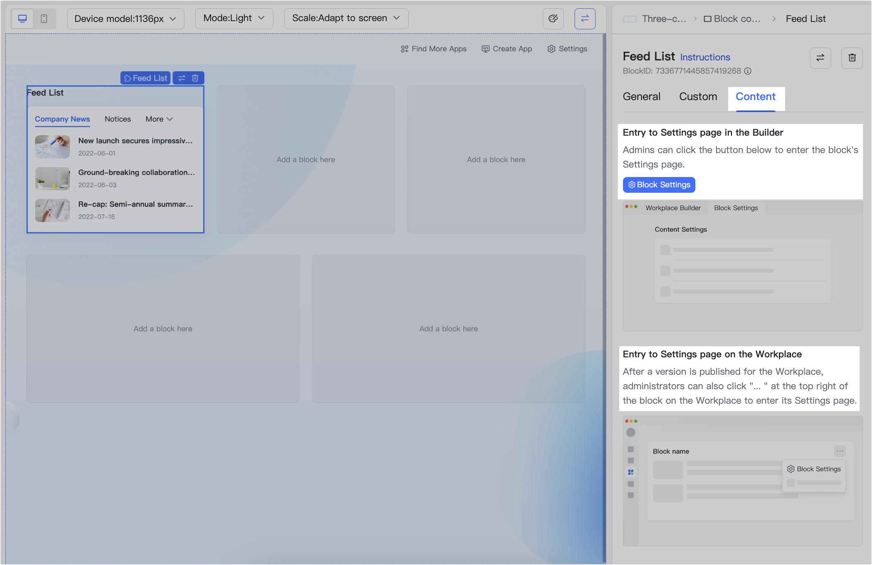The width and height of the screenshot is (872, 565).
Task: Select the Company News tab
Action: pos(62,119)
